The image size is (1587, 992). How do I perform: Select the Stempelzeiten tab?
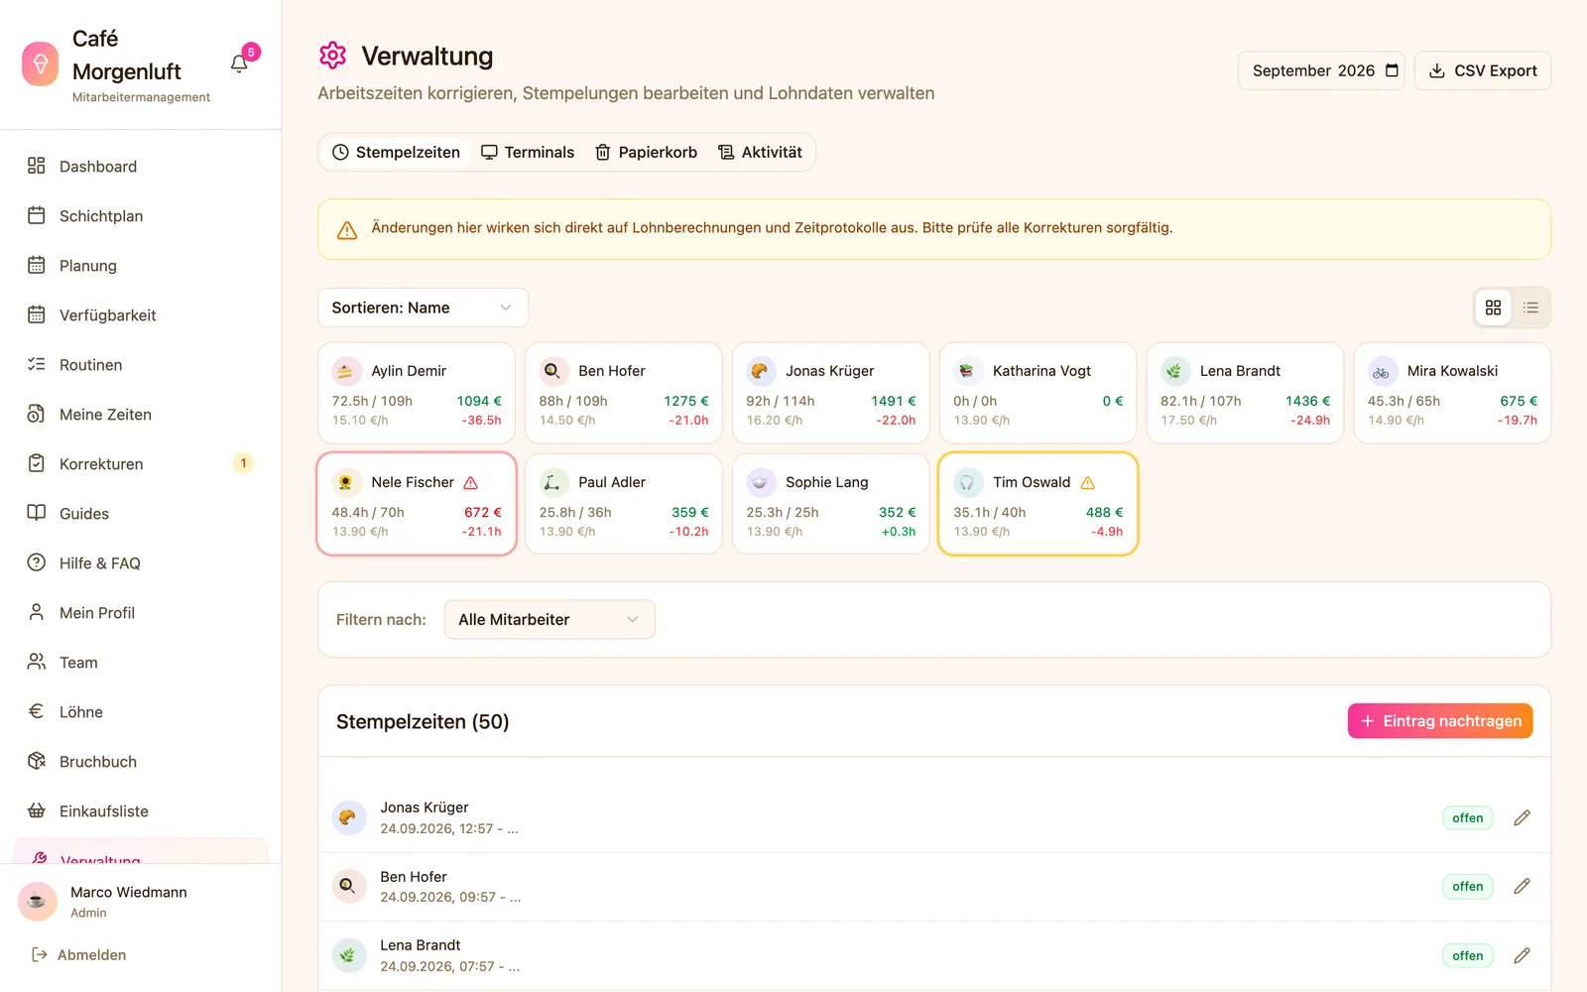click(396, 152)
